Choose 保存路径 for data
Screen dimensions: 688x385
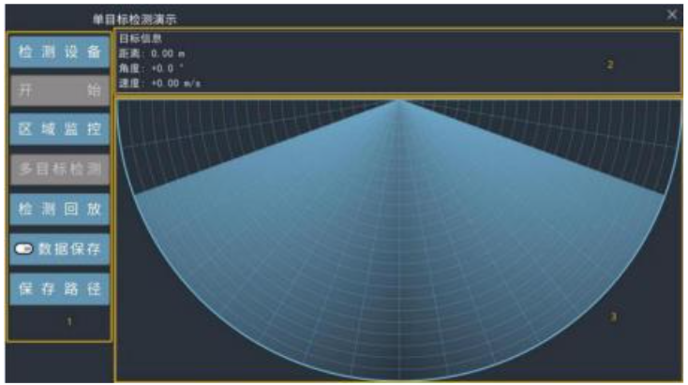click(x=59, y=289)
